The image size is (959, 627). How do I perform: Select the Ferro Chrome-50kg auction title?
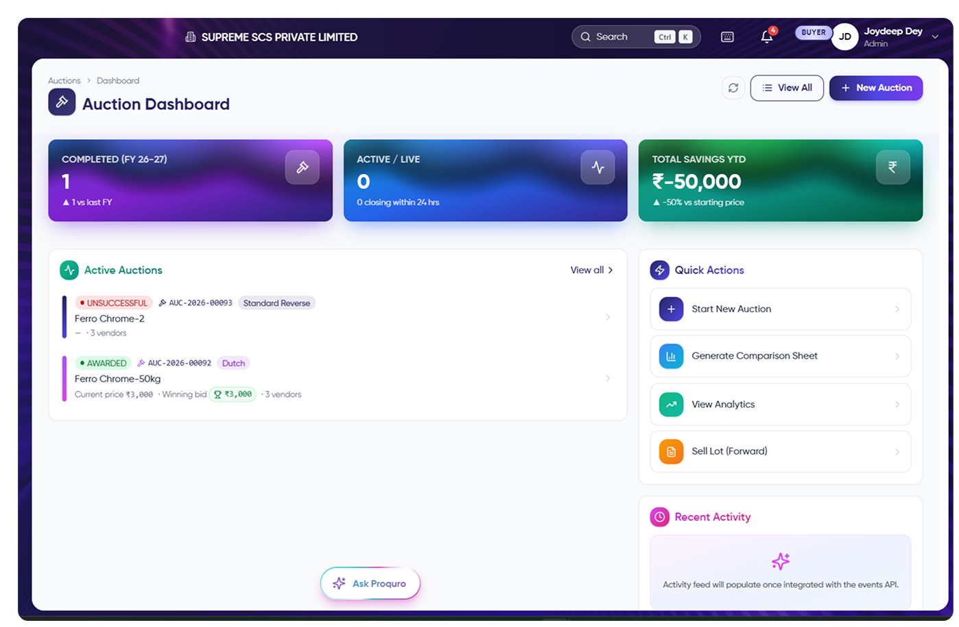pyautogui.click(x=118, y=379)
